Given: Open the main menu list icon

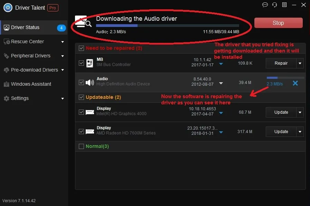Looking at the screenshot, I should tap(284, 5).
